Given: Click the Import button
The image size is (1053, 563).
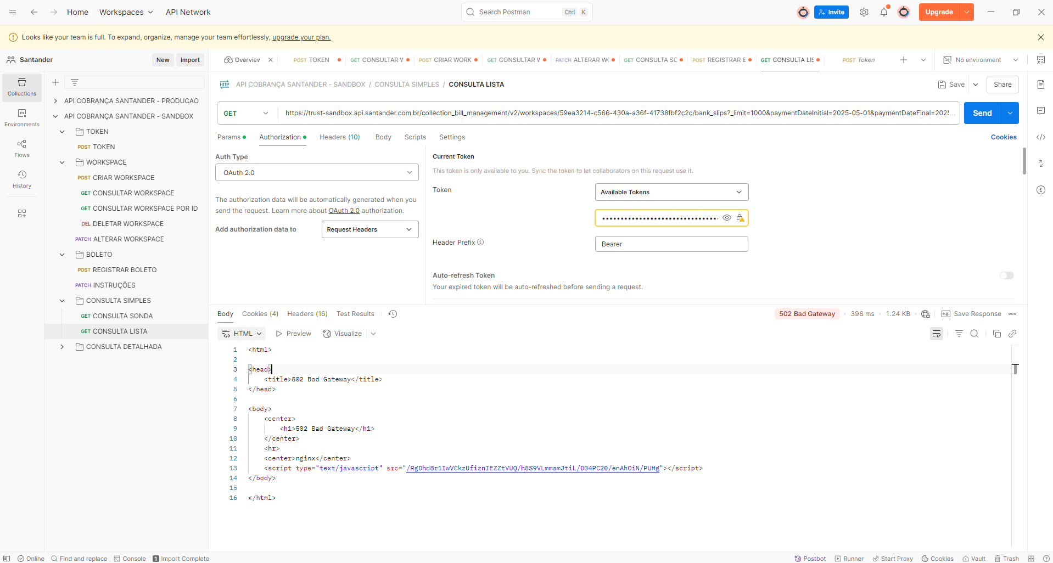Looking at the screenshot, I should pyautogui.click(x=190, y=60).
